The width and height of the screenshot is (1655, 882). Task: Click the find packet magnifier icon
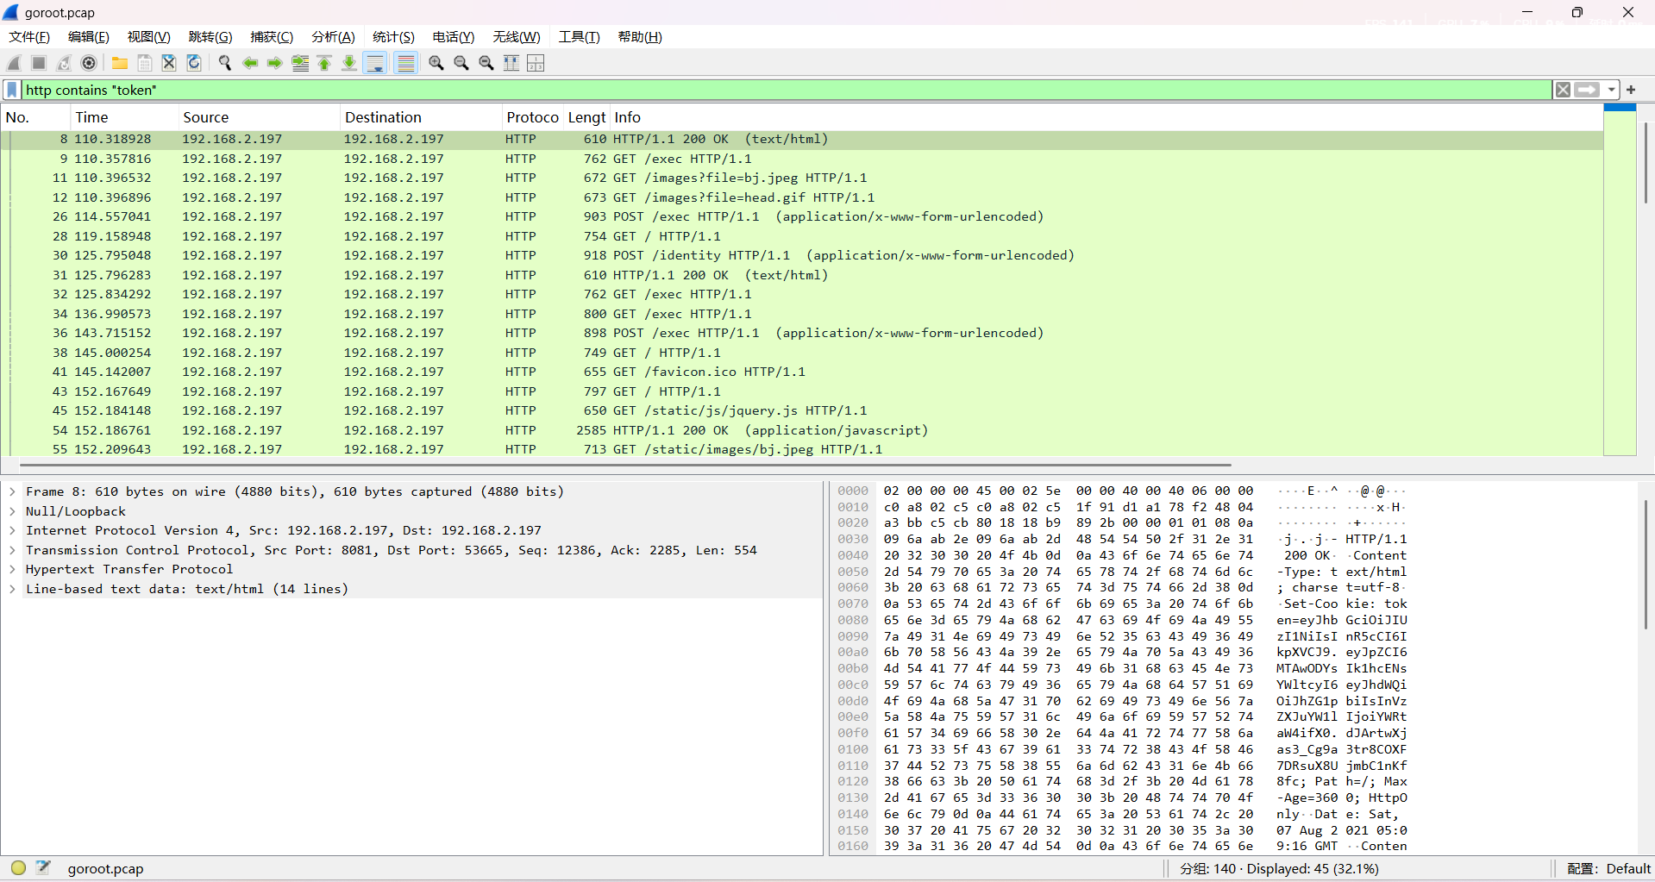(x=225, y=63)
